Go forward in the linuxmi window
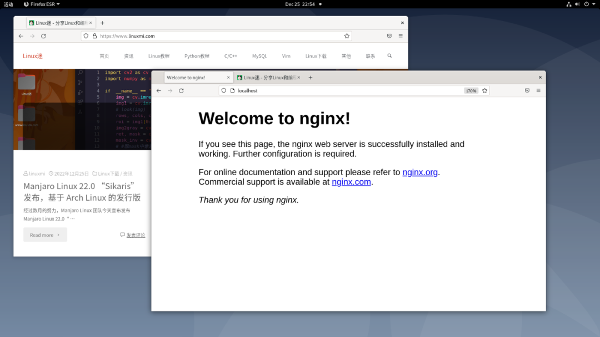The image size is (600, 337). point(32,36)
